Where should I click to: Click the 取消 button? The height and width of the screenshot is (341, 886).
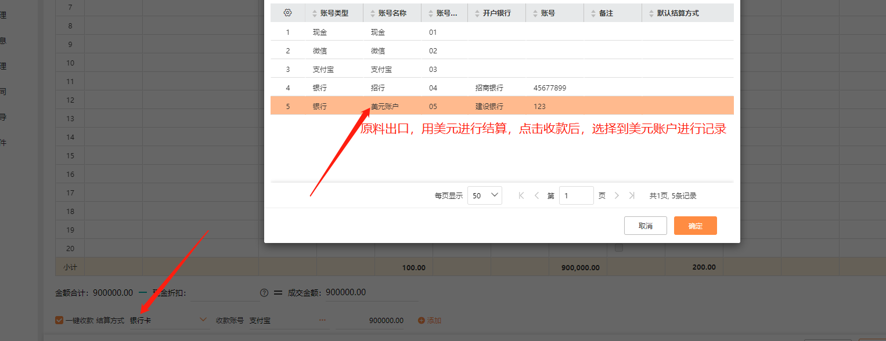click(645, 226)
